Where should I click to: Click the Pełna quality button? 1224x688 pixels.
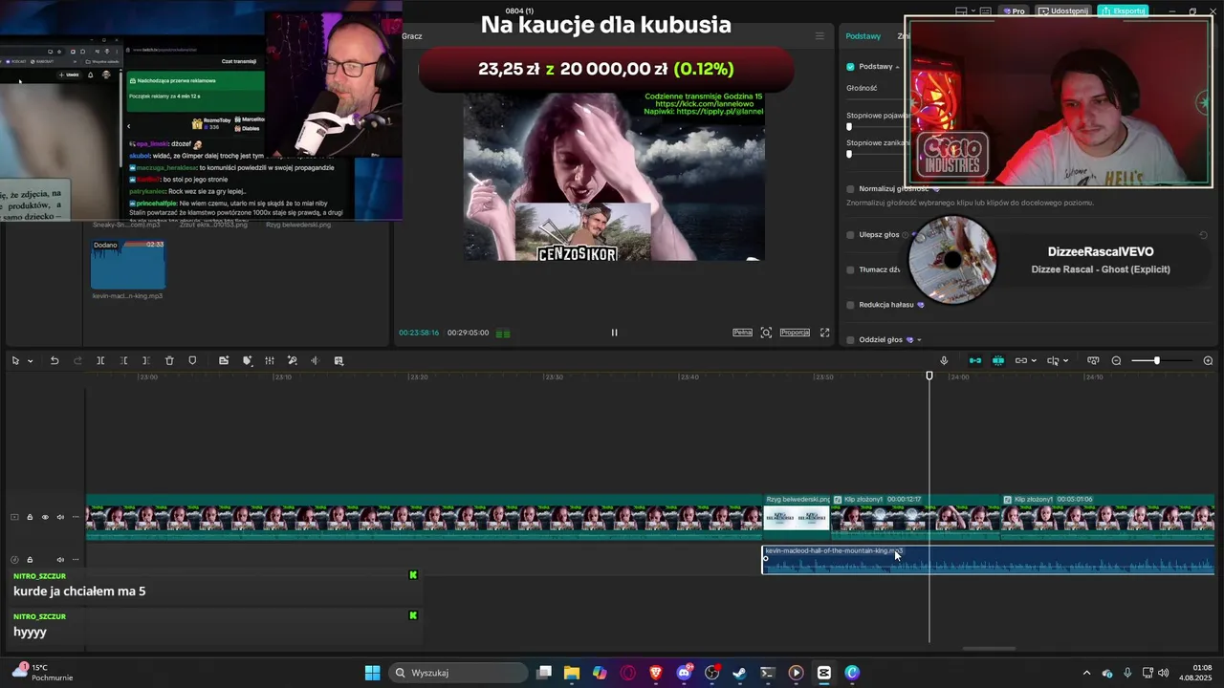[x=742, y=333]
